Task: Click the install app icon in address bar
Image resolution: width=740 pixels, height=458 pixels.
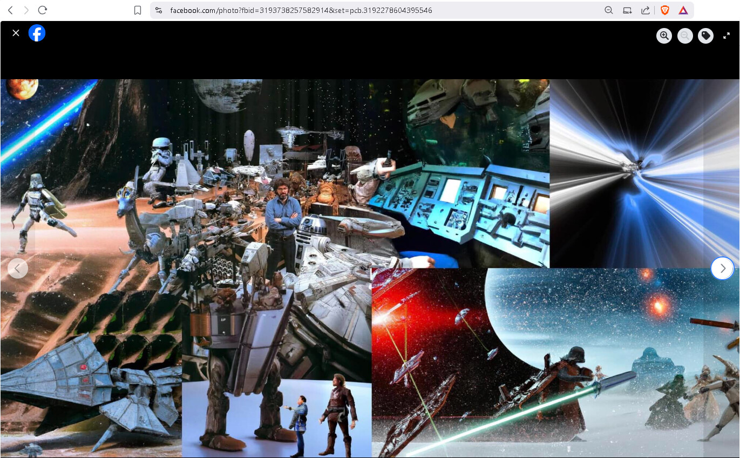Action: [x=627, y=10]
